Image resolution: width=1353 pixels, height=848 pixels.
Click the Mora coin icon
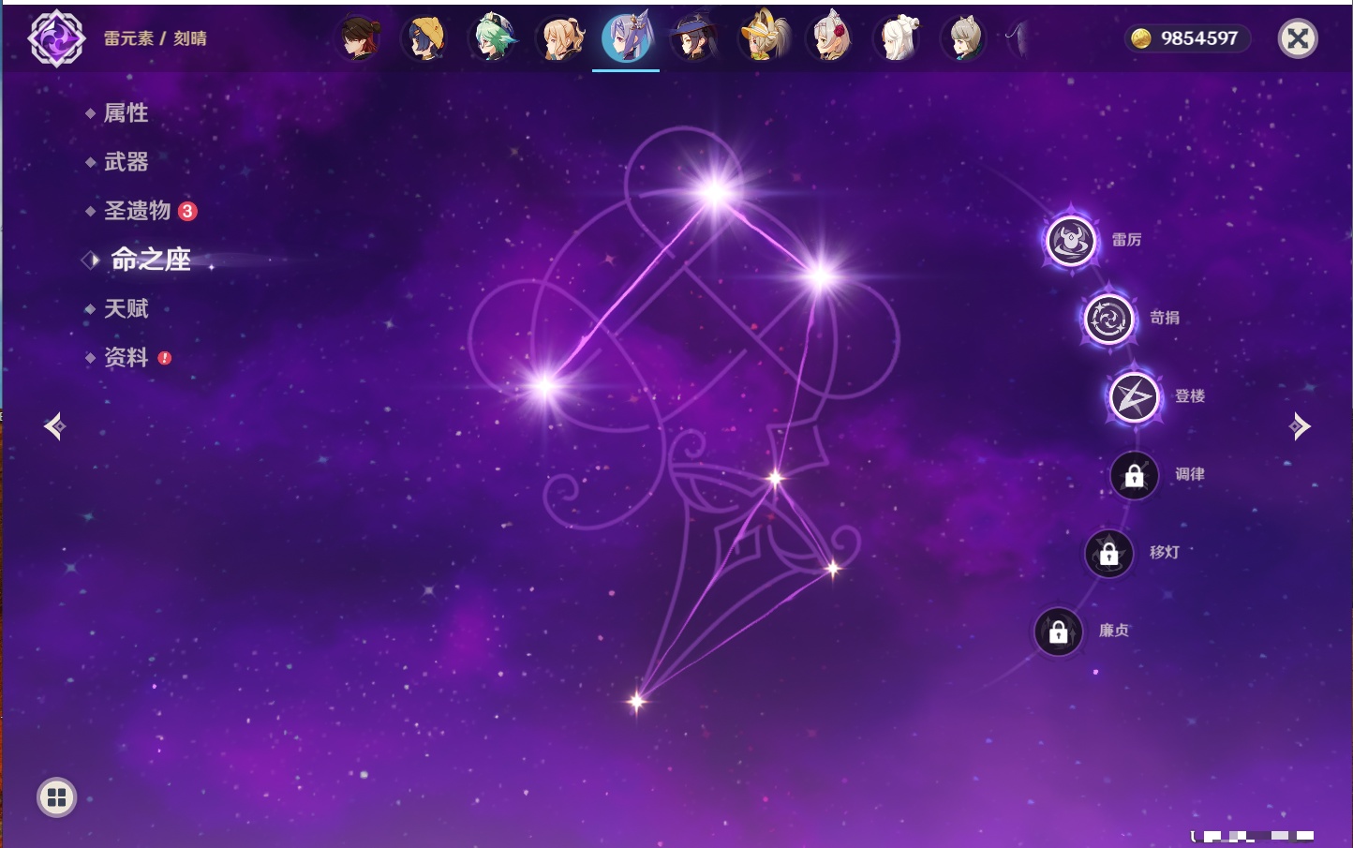click(x=1141, y=38)
